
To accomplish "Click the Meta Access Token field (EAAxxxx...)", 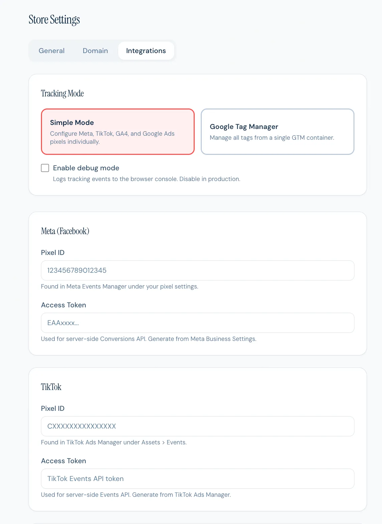I will click(197, 323).
